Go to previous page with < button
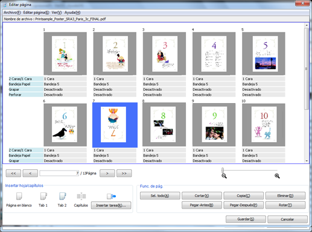 pos(30,174)
